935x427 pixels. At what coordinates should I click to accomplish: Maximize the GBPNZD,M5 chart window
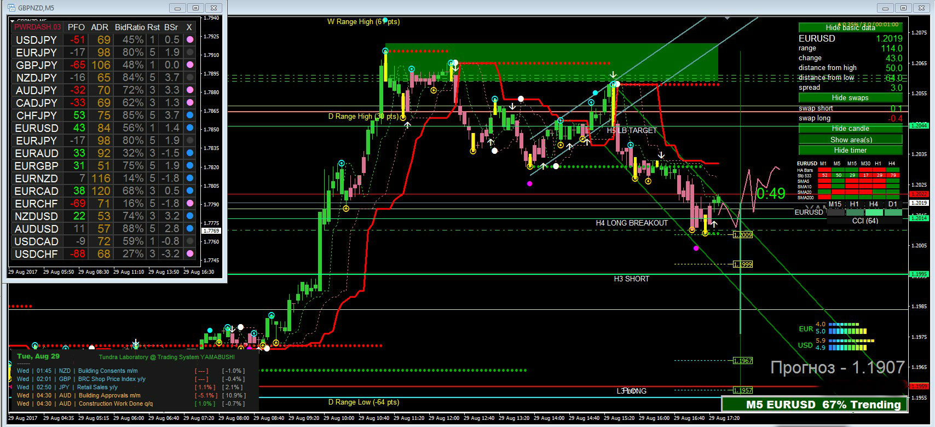coord(195,8)
